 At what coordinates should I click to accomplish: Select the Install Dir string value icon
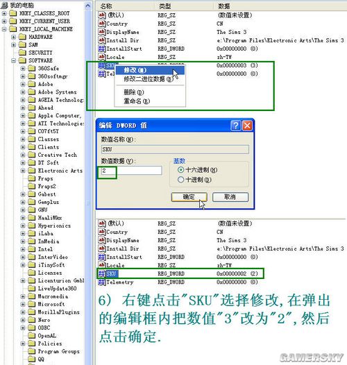tap(102, 40)
